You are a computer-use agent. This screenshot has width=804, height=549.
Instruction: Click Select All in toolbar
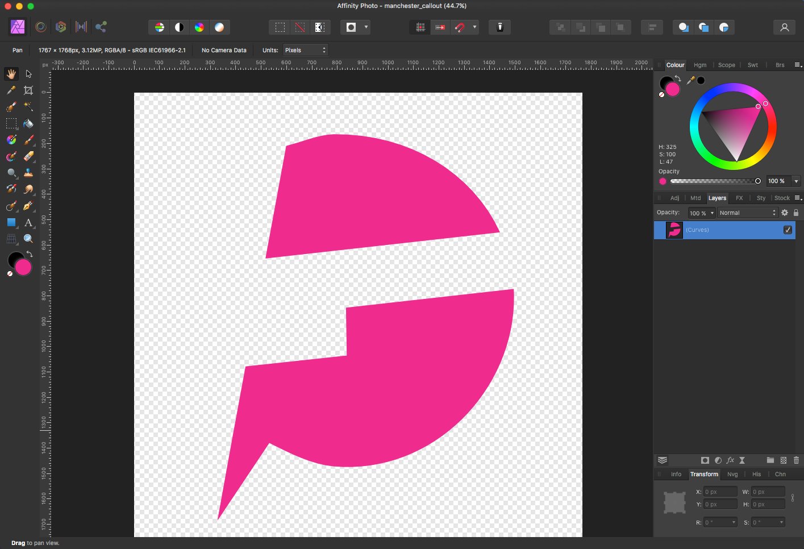280,27
